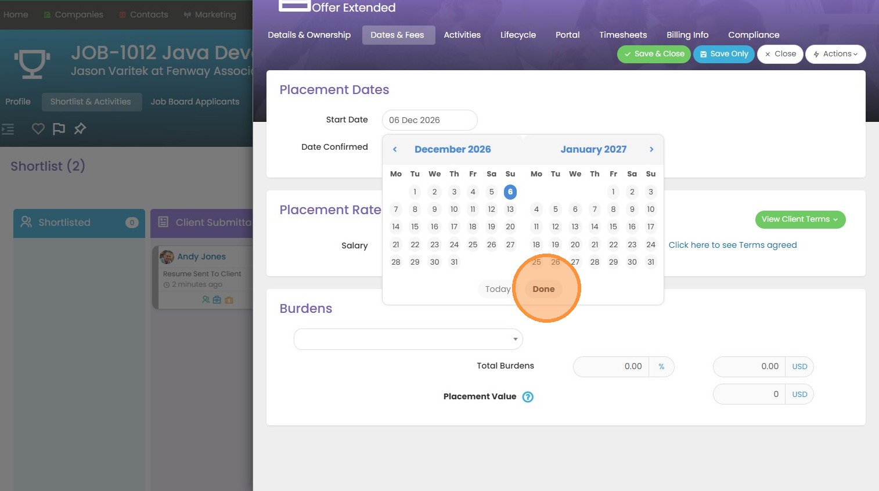Pick January 13 in calendar
The height and width of the screenshot is (491, 879).
[575, 227]
